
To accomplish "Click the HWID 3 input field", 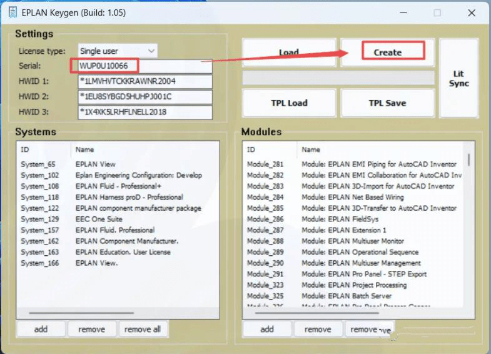I will [x=145, y=112].
